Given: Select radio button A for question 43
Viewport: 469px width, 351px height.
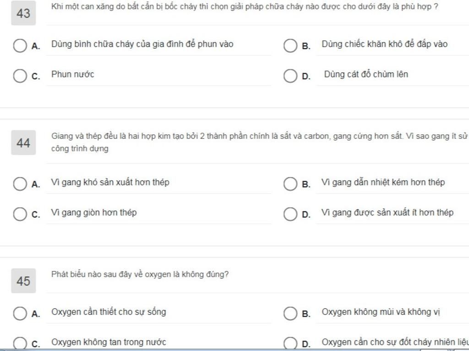Looking at the screenshot, I should (x=20, y=46).
